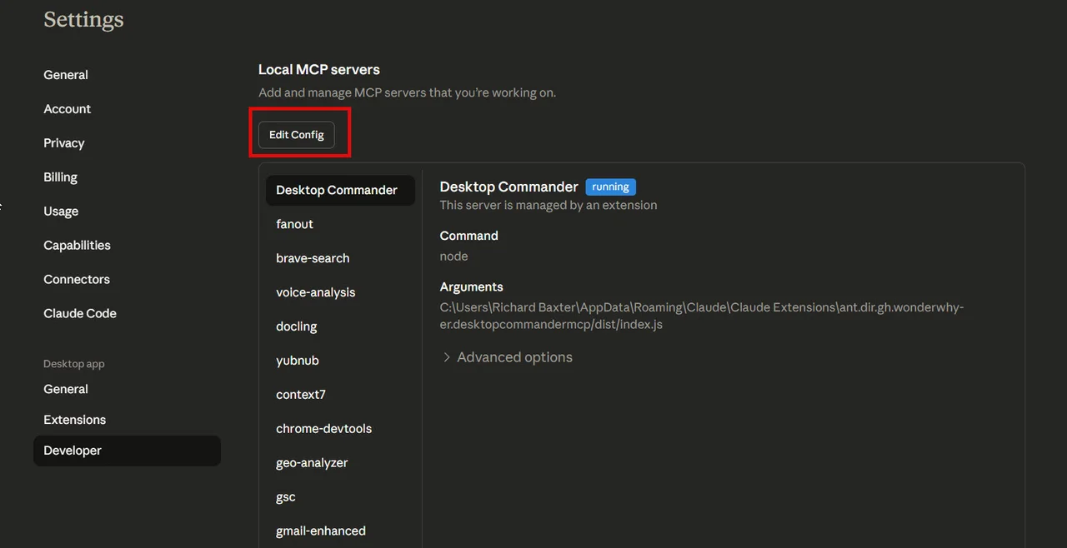Image resolution: width=1067 pixels, height=548 pixels.
Task: Open General under account settings
Action: pos(66,75)
